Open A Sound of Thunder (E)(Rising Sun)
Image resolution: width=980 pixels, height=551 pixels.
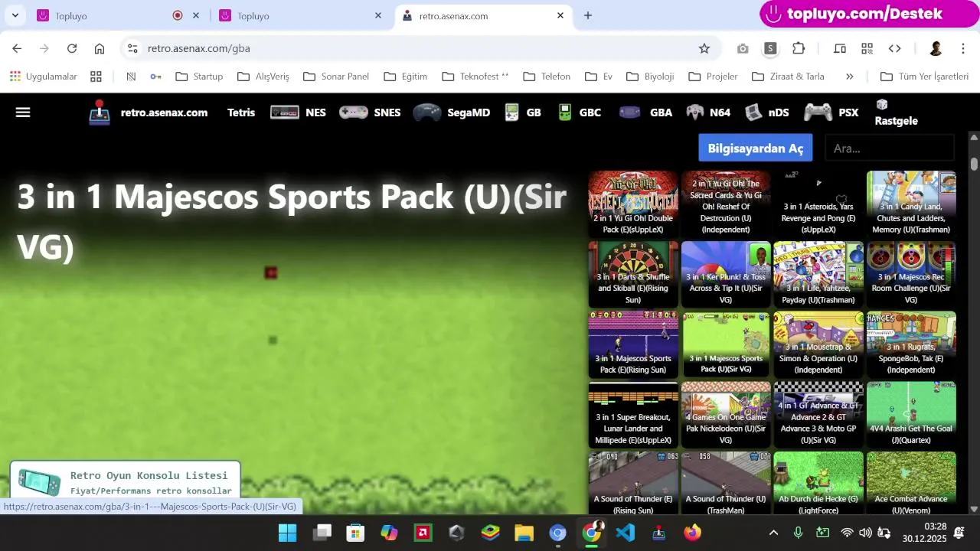633,483
